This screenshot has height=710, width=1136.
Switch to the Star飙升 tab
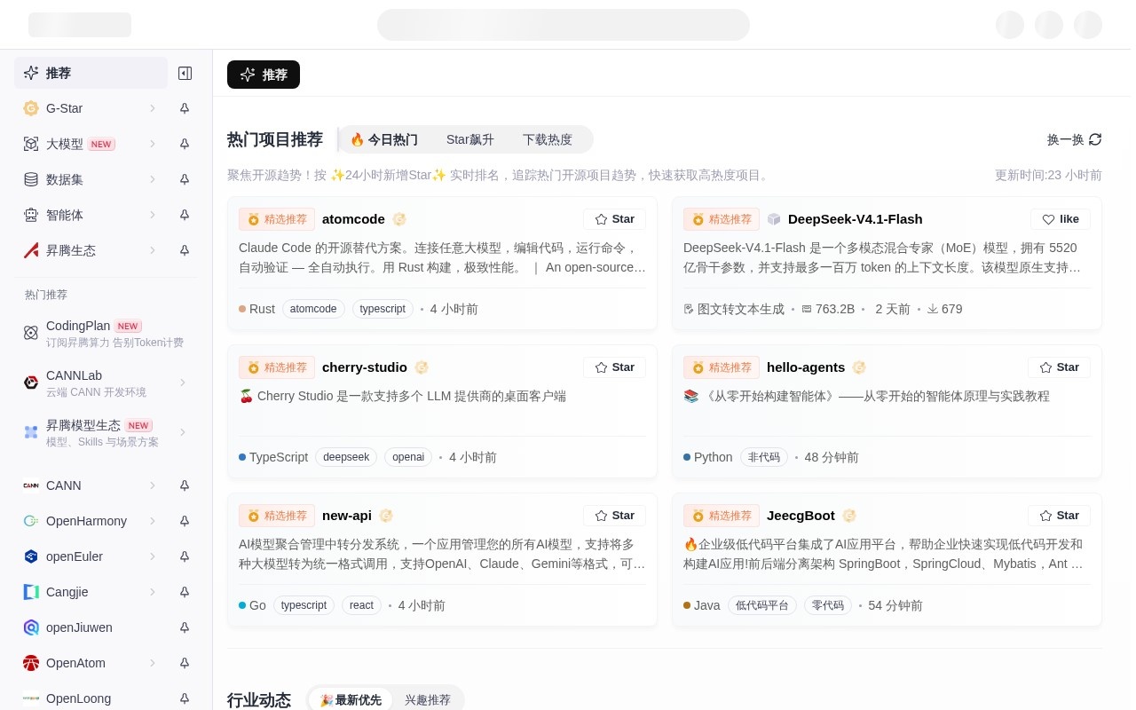coord(470,139)
